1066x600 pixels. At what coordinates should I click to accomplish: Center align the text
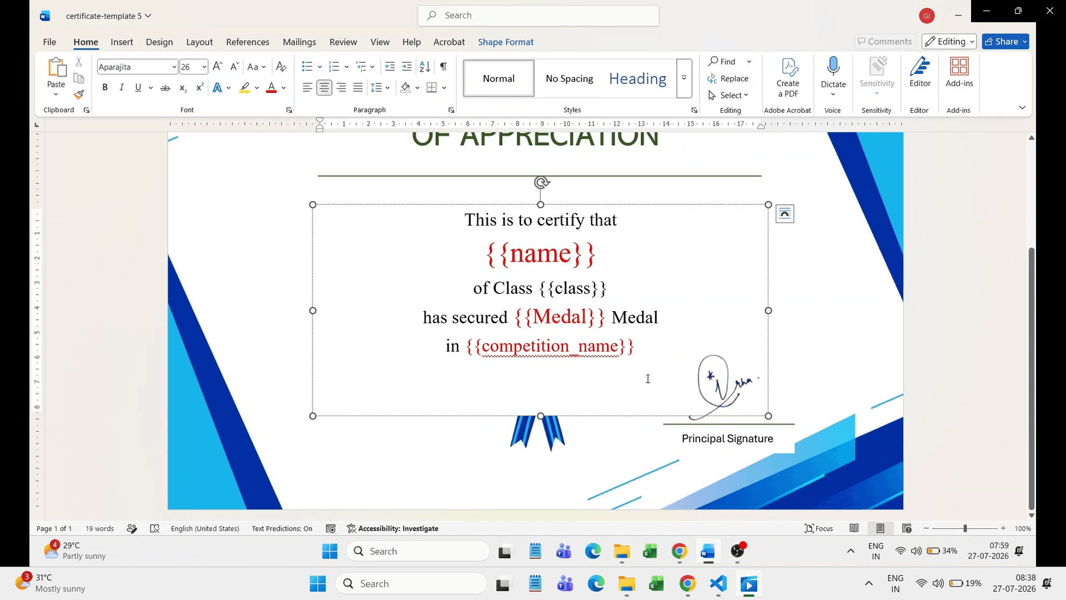click(x=324, y=88)
